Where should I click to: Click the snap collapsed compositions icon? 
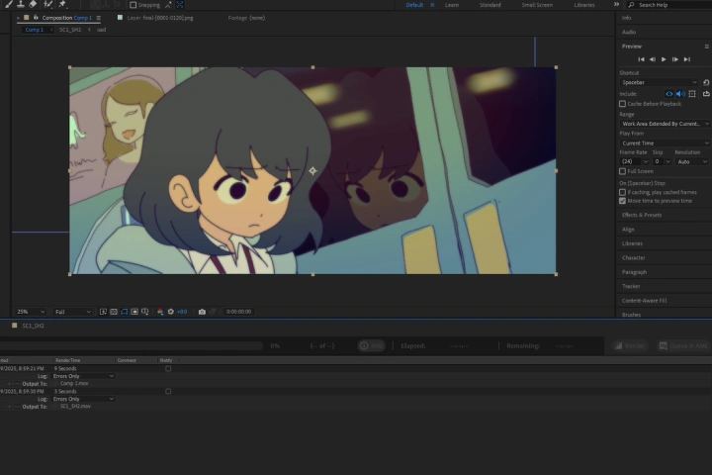[180, 5]
